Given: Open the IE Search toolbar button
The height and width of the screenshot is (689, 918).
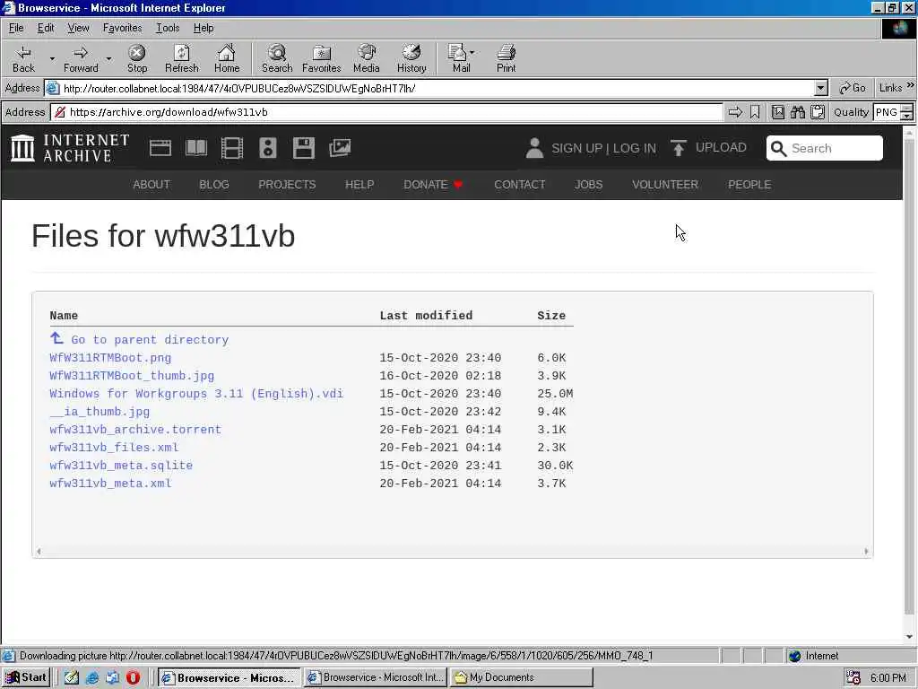Looking at the screenshot, I should [x=277, y=58].
